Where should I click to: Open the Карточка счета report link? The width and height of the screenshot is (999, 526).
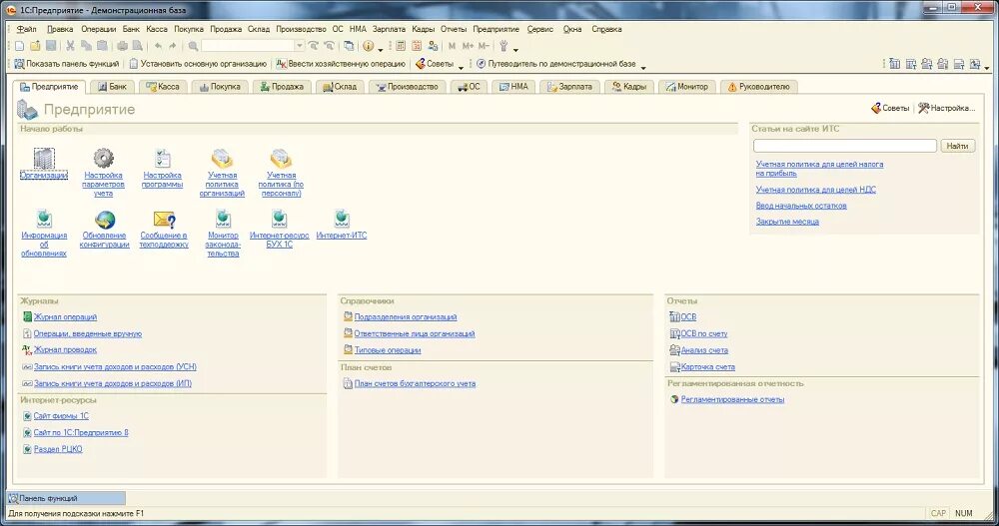(708, 367)
